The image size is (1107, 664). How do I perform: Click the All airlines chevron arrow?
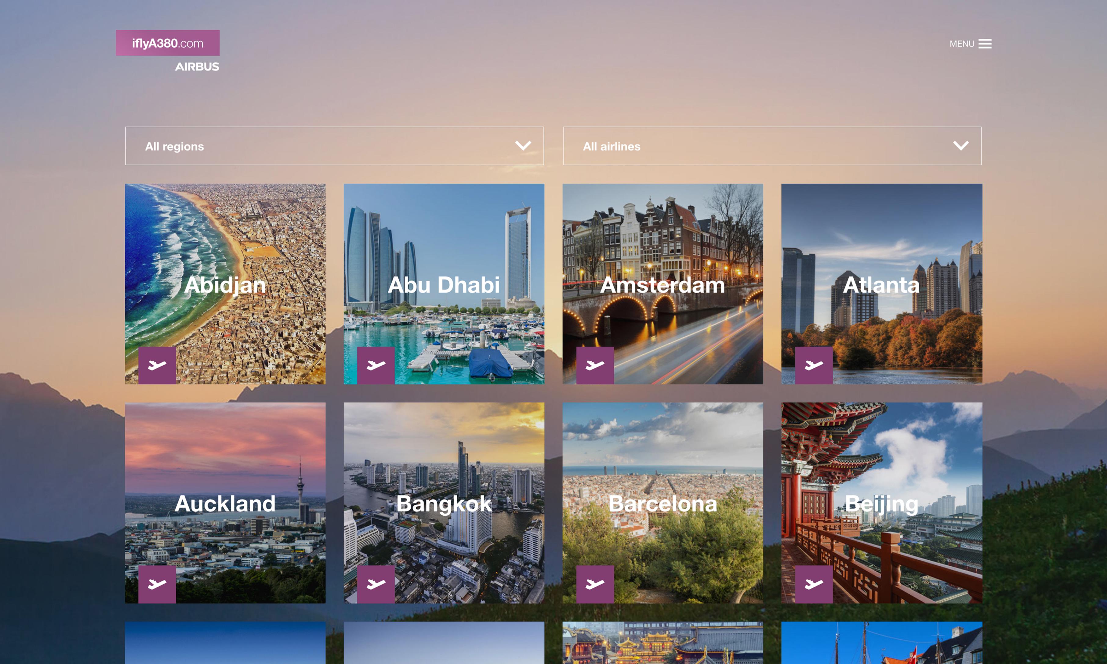[961, 146]
